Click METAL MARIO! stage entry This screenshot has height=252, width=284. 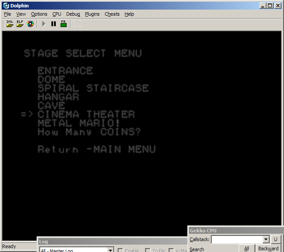tap(79, 123)
